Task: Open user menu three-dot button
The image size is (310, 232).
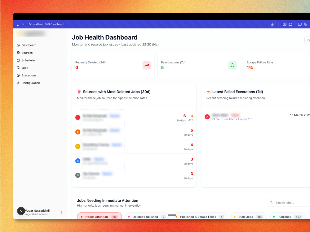Action: tap(62, 212)
